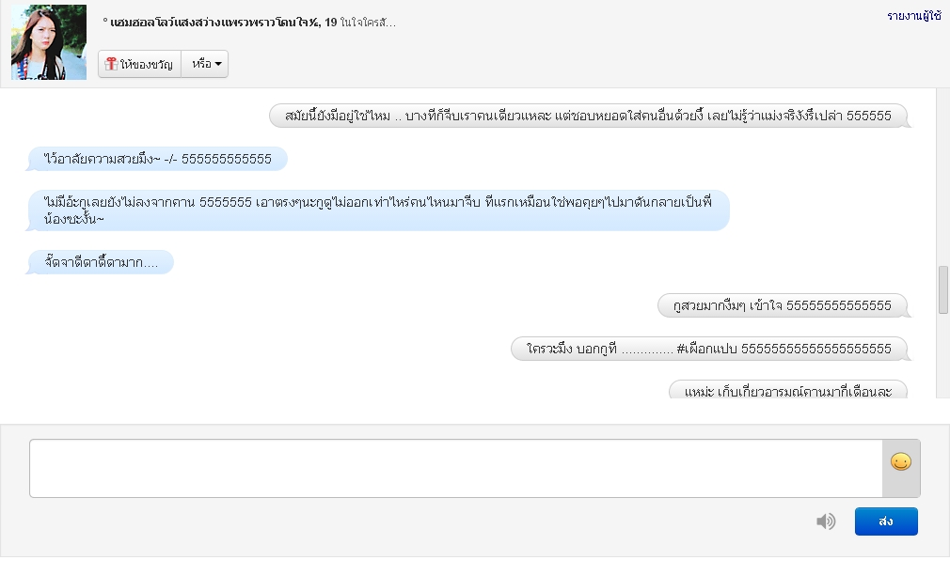This screenshot has width=950, height=576.
Task: Open the smiley emoji picker
Action: pos(900,462)
